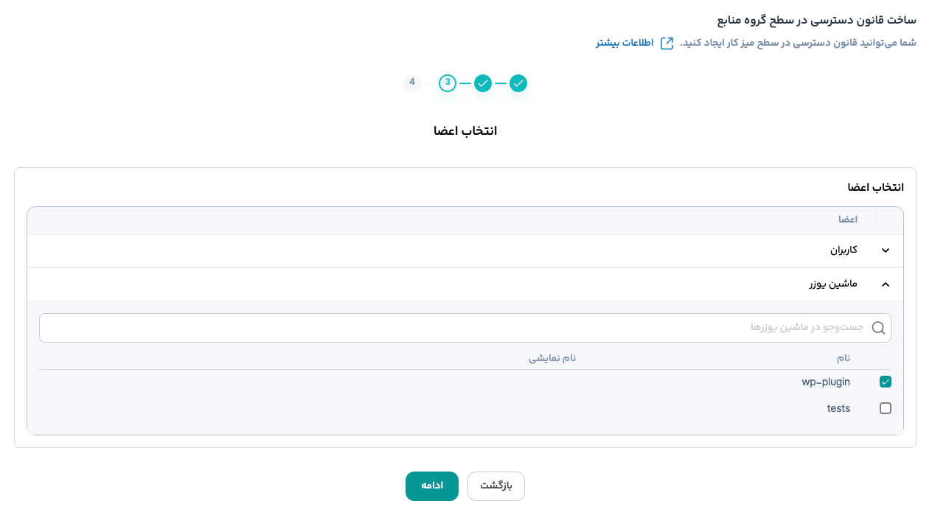Image resolution: width=932 pixels, height=515 pixels.
Task: Click the کاربران row label
Action: 844,251
